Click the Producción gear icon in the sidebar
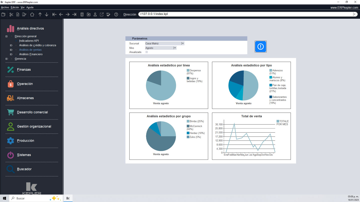Image resolution: width=360 pixels, height=202 pixels. [x=10, y=141]
